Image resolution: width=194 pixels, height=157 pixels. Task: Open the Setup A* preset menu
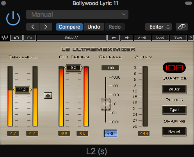coord(71,38)
